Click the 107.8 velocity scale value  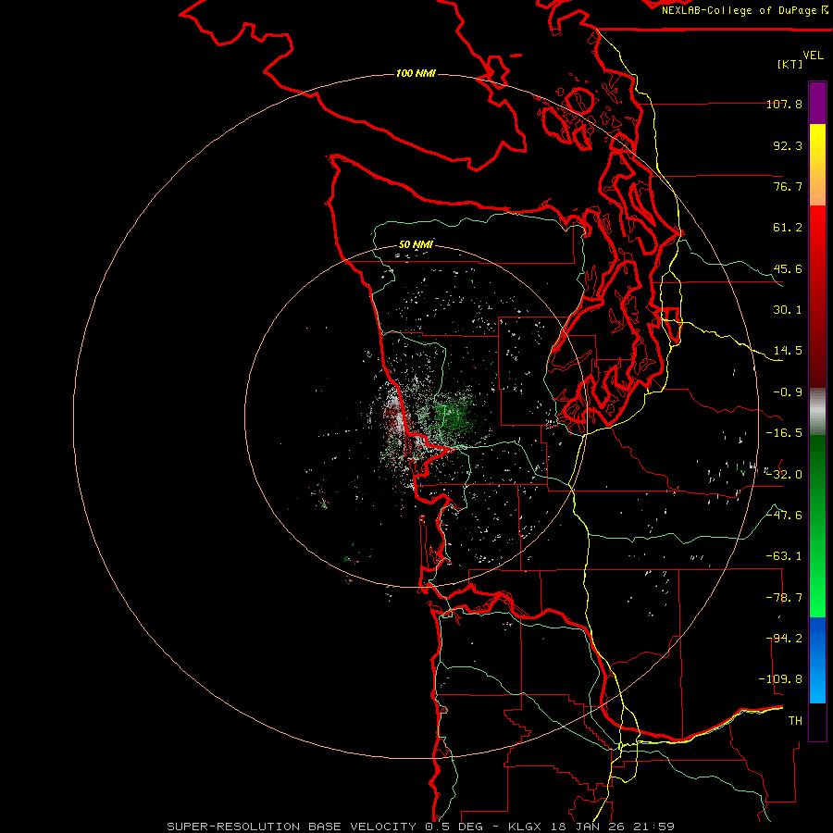[x=784, y=104]
